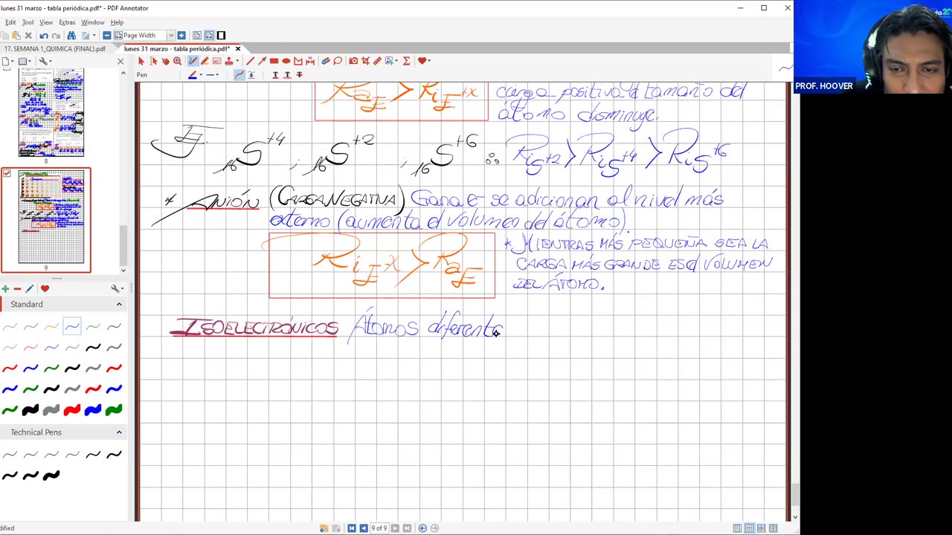Open Page Width zoom dropdown

pos(171,36)
